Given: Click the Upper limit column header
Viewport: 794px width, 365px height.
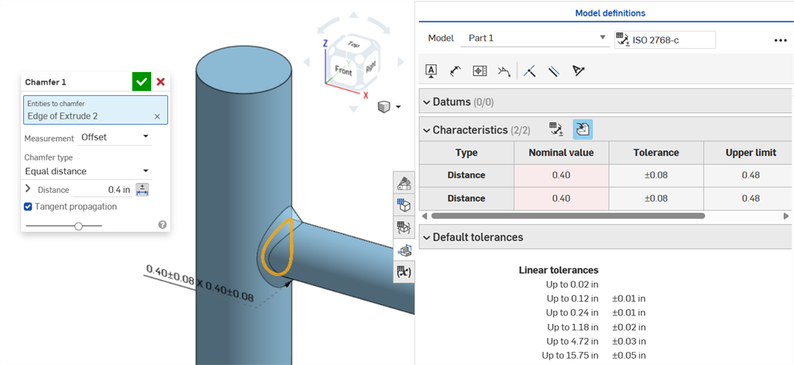Looking at the screenshot, I should [748, 153].
